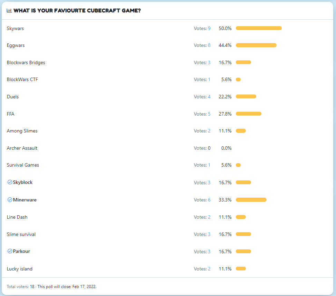Viewport: 336px width, 296px height.
Task: Click the Survival Games votes link
Action: pos(202,165)
